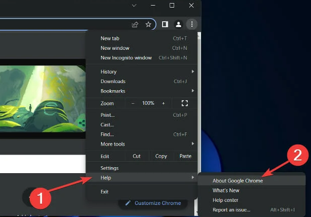
Task: Open What's New in Help submenu
Action: coord(252,190)
